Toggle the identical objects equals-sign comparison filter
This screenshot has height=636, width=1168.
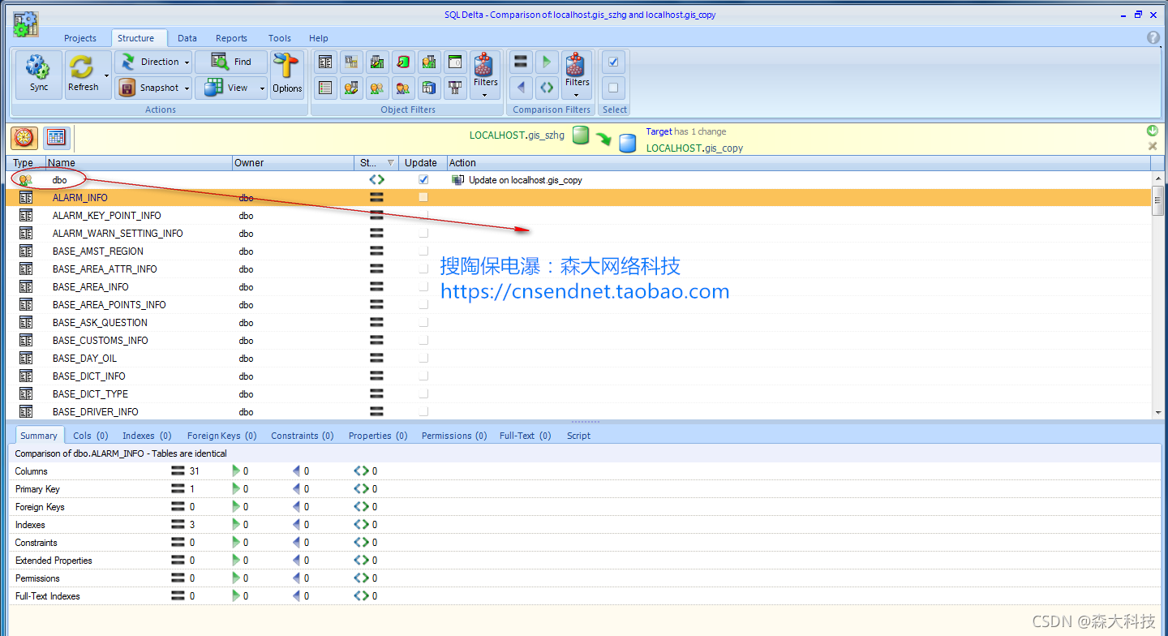point(522,62)
